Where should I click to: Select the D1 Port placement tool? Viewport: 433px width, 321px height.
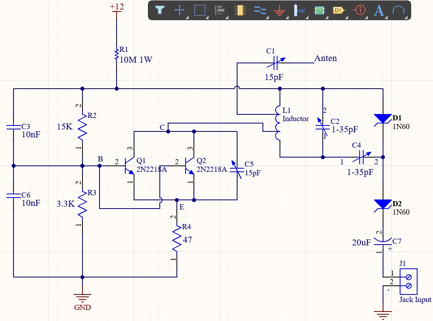click(x=339, y=10)
